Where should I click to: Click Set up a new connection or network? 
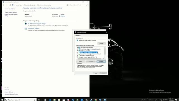(x=37, y=23)
